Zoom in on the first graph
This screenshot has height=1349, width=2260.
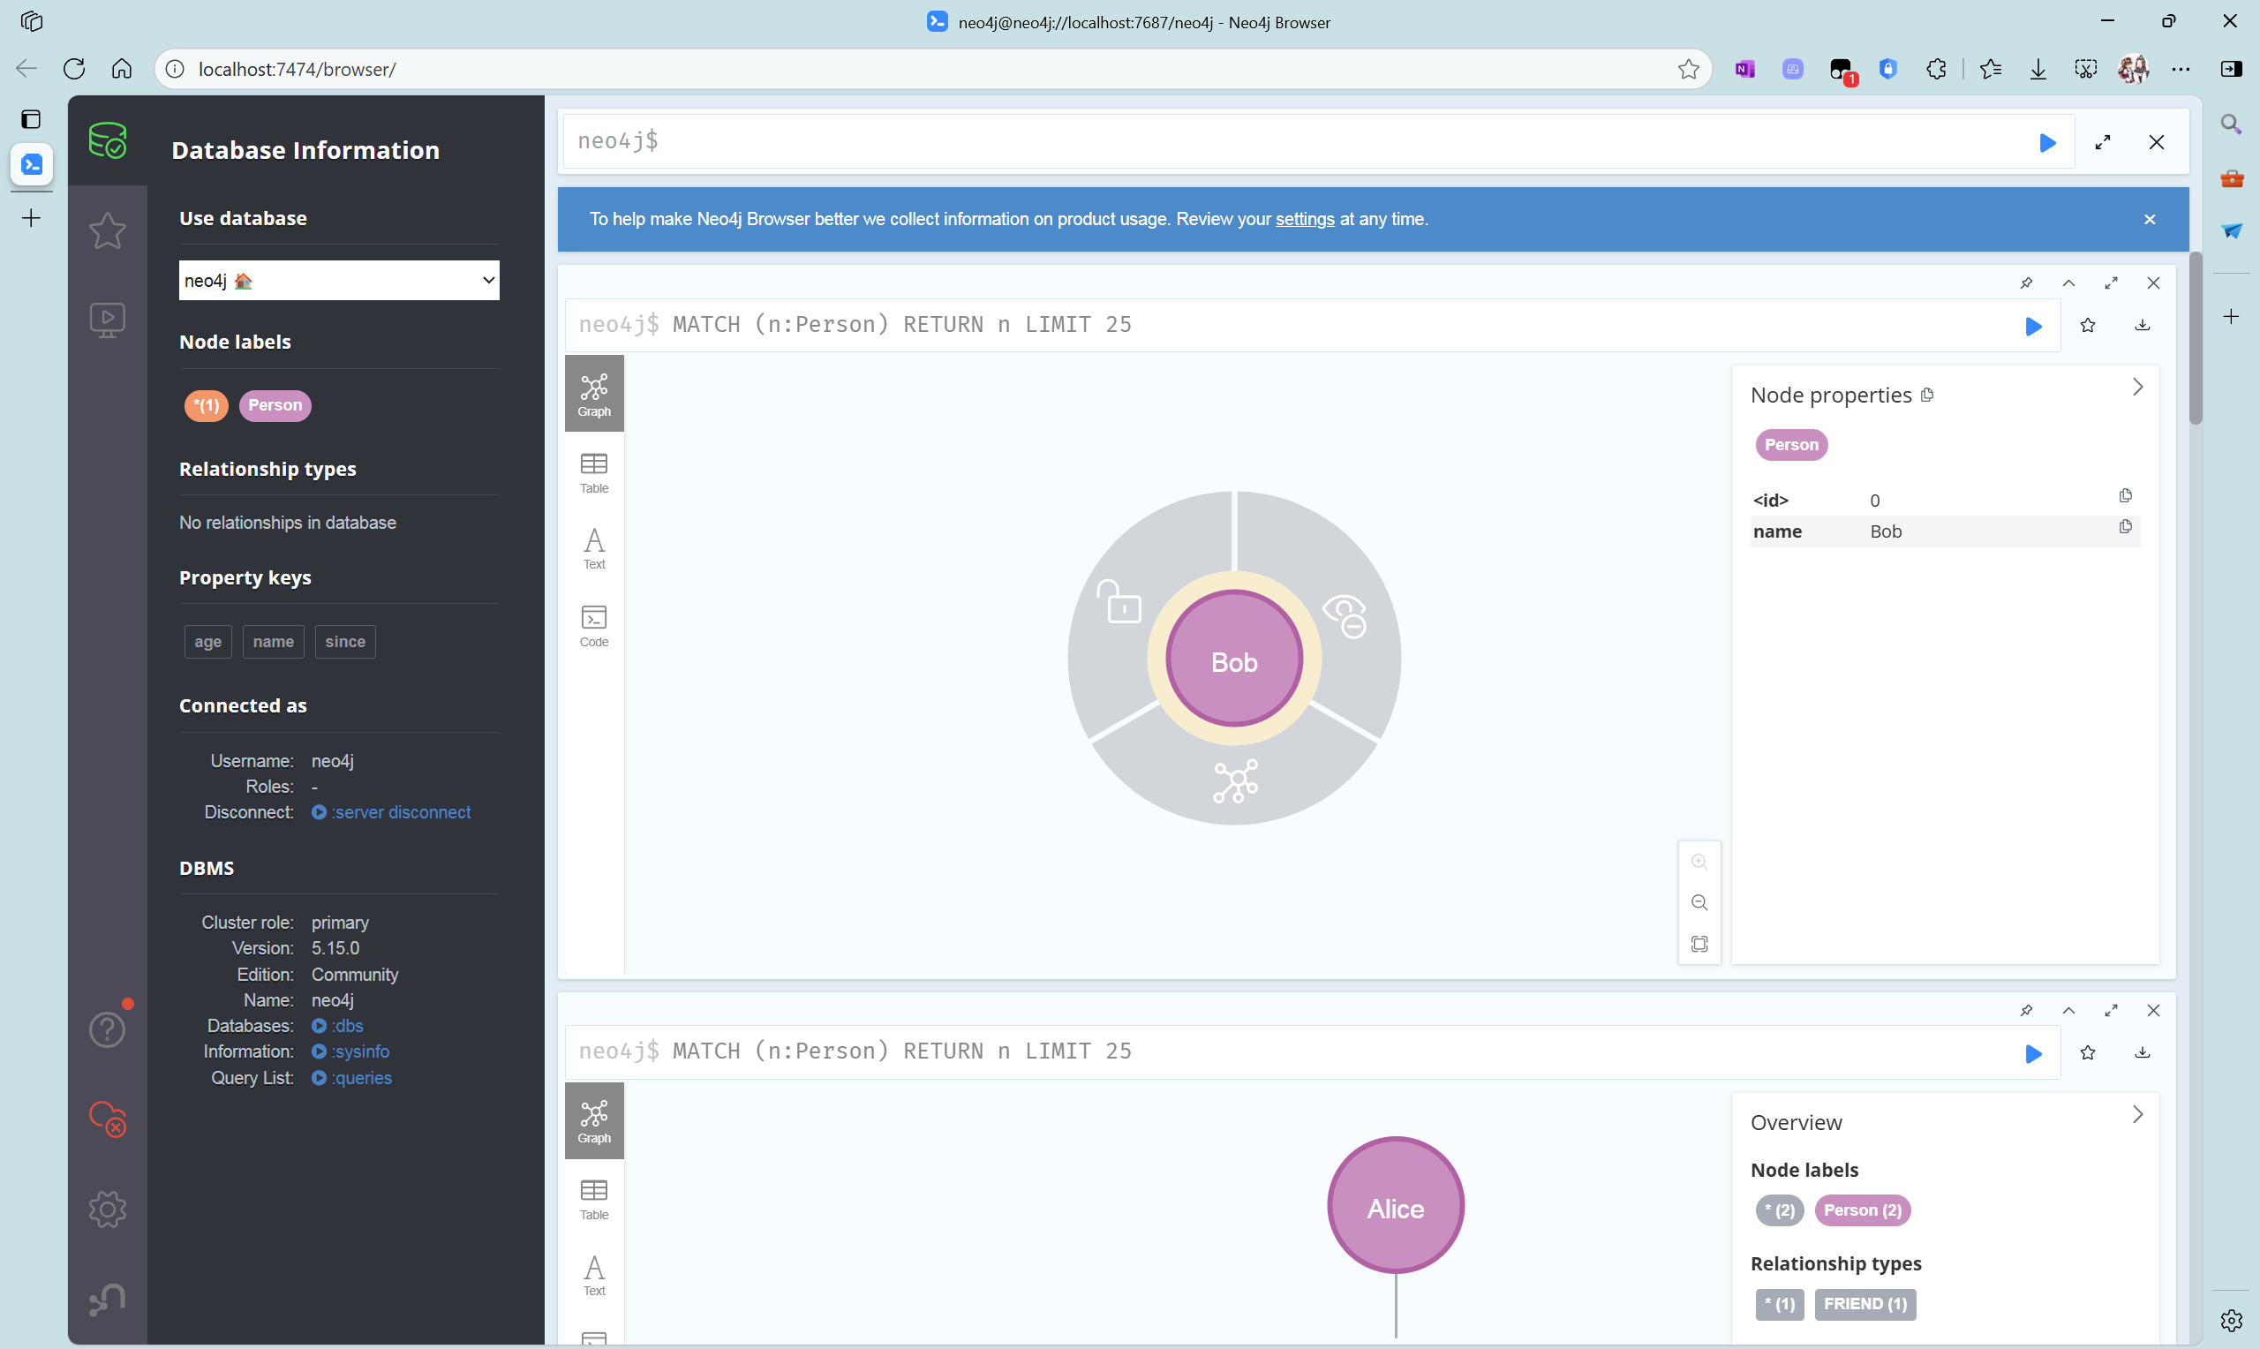1699,862
